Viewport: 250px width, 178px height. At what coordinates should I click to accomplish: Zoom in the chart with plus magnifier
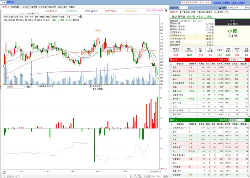pyautogui.click(x=139, y=176)
